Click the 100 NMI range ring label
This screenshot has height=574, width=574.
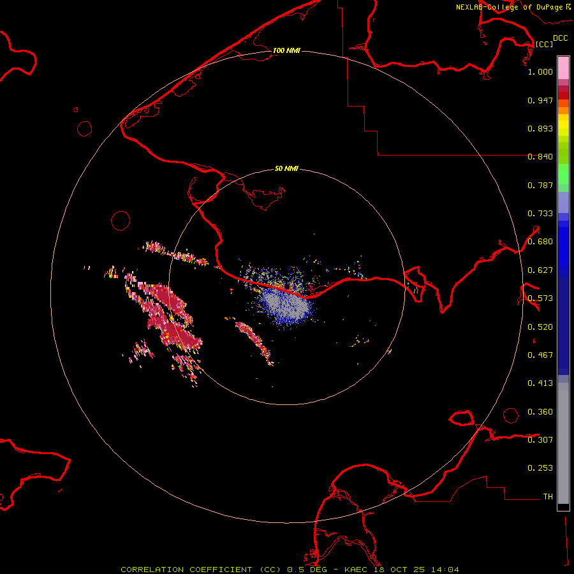286,50
